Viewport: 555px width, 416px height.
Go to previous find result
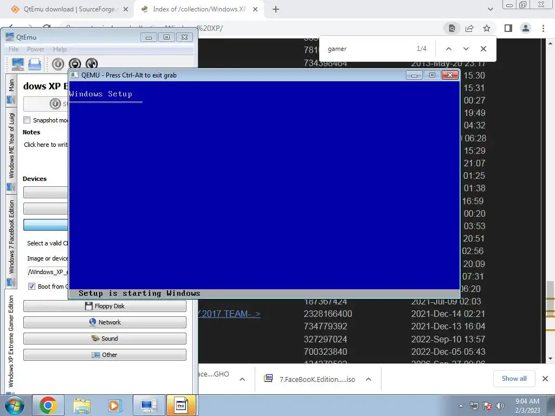[448, 49]
